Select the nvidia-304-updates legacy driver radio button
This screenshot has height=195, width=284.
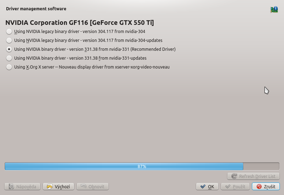[x=9, y=40]
